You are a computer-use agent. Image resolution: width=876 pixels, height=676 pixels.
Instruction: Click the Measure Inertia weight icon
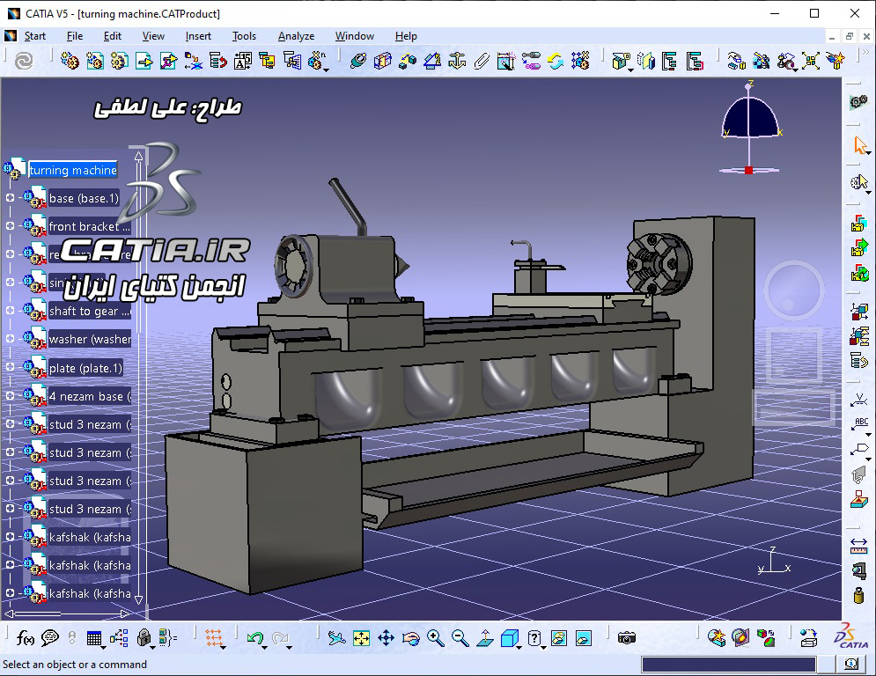858,595
